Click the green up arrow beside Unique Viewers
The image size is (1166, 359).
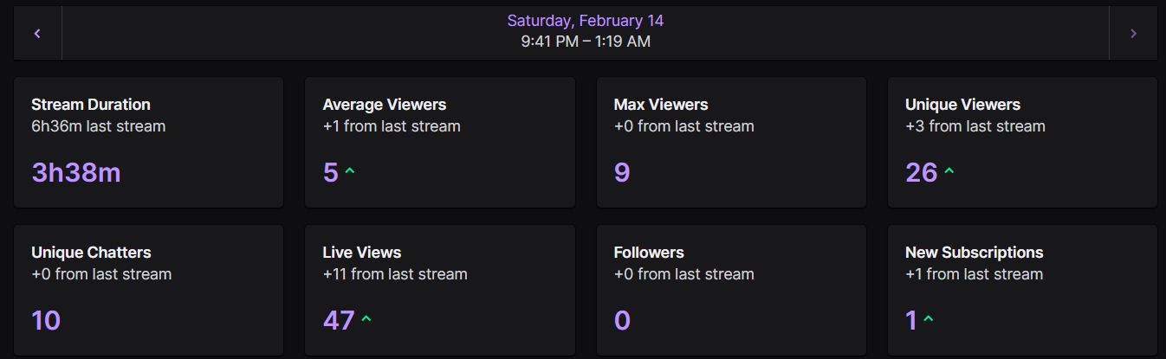point(949,171)
